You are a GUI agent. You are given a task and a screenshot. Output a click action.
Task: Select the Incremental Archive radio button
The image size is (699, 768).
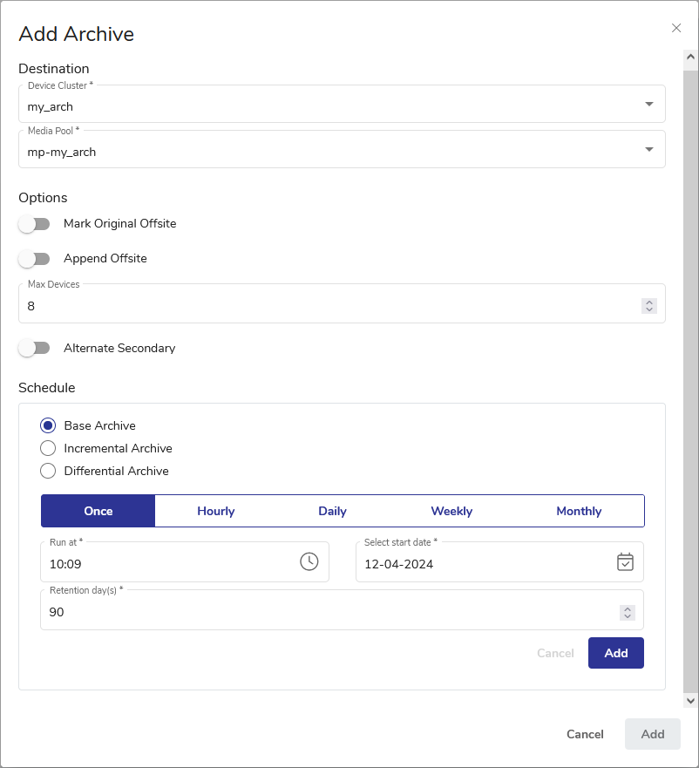49,448
